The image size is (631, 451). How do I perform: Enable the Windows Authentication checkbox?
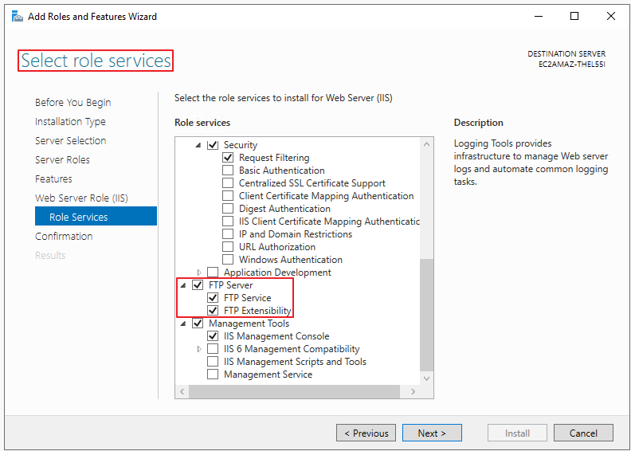[x=228, y=260]
